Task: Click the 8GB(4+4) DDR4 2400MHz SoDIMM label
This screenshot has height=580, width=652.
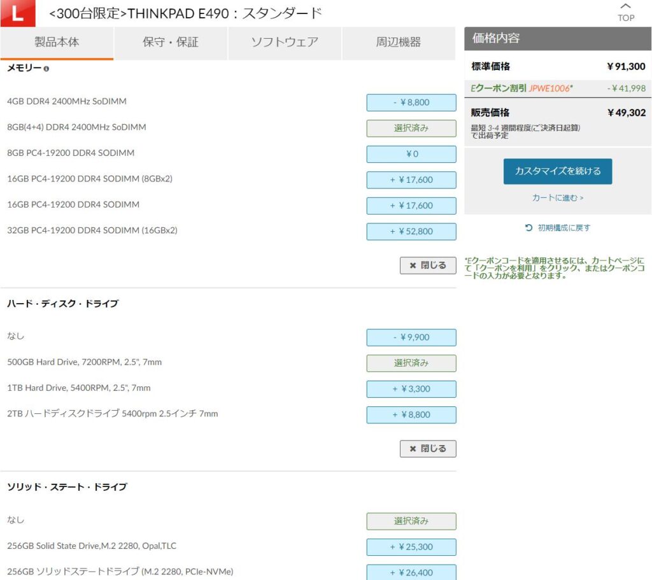Action: click(76, 127)
